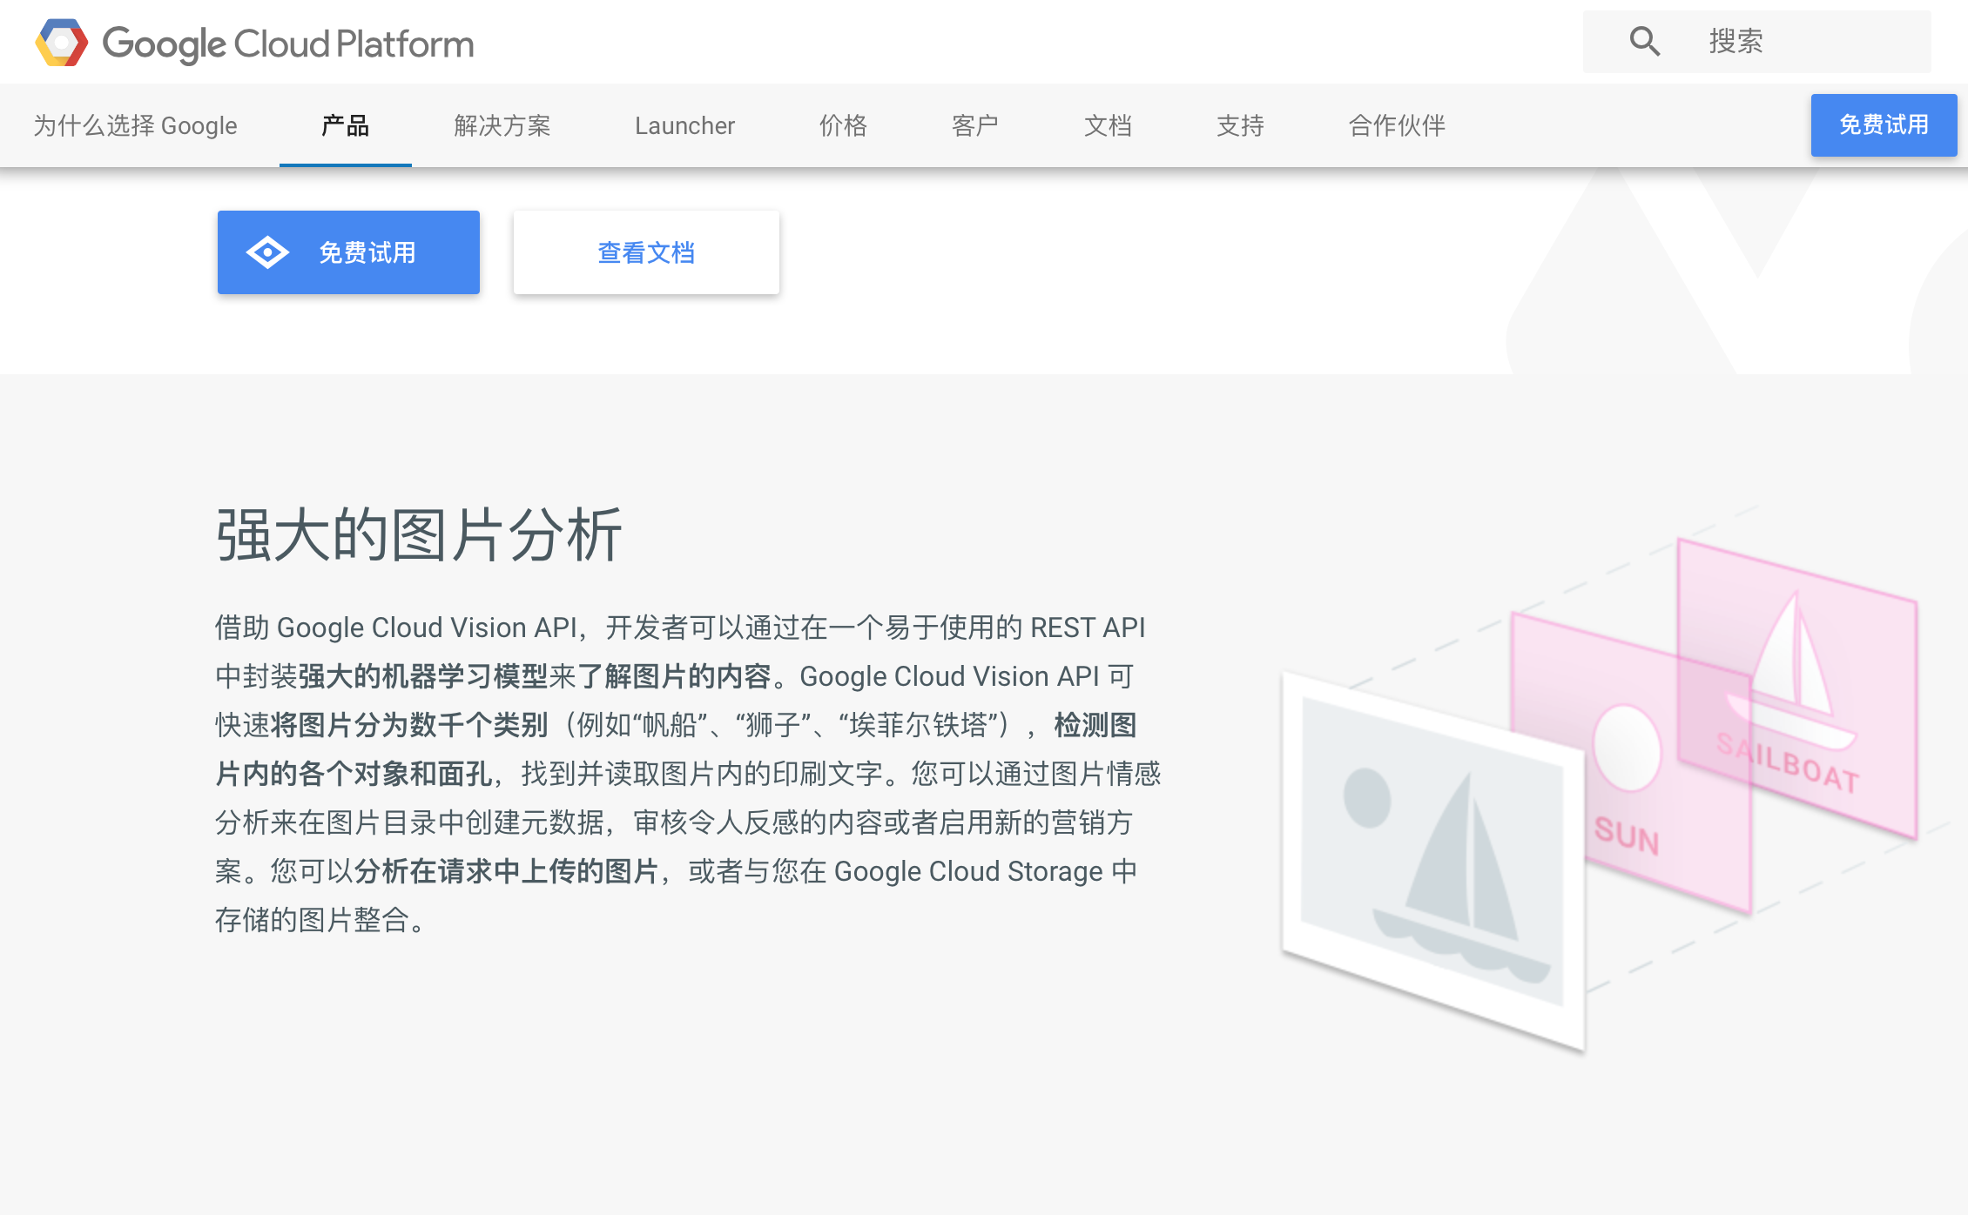Click the sailboat photo illustration

(x=1433, y=860)
